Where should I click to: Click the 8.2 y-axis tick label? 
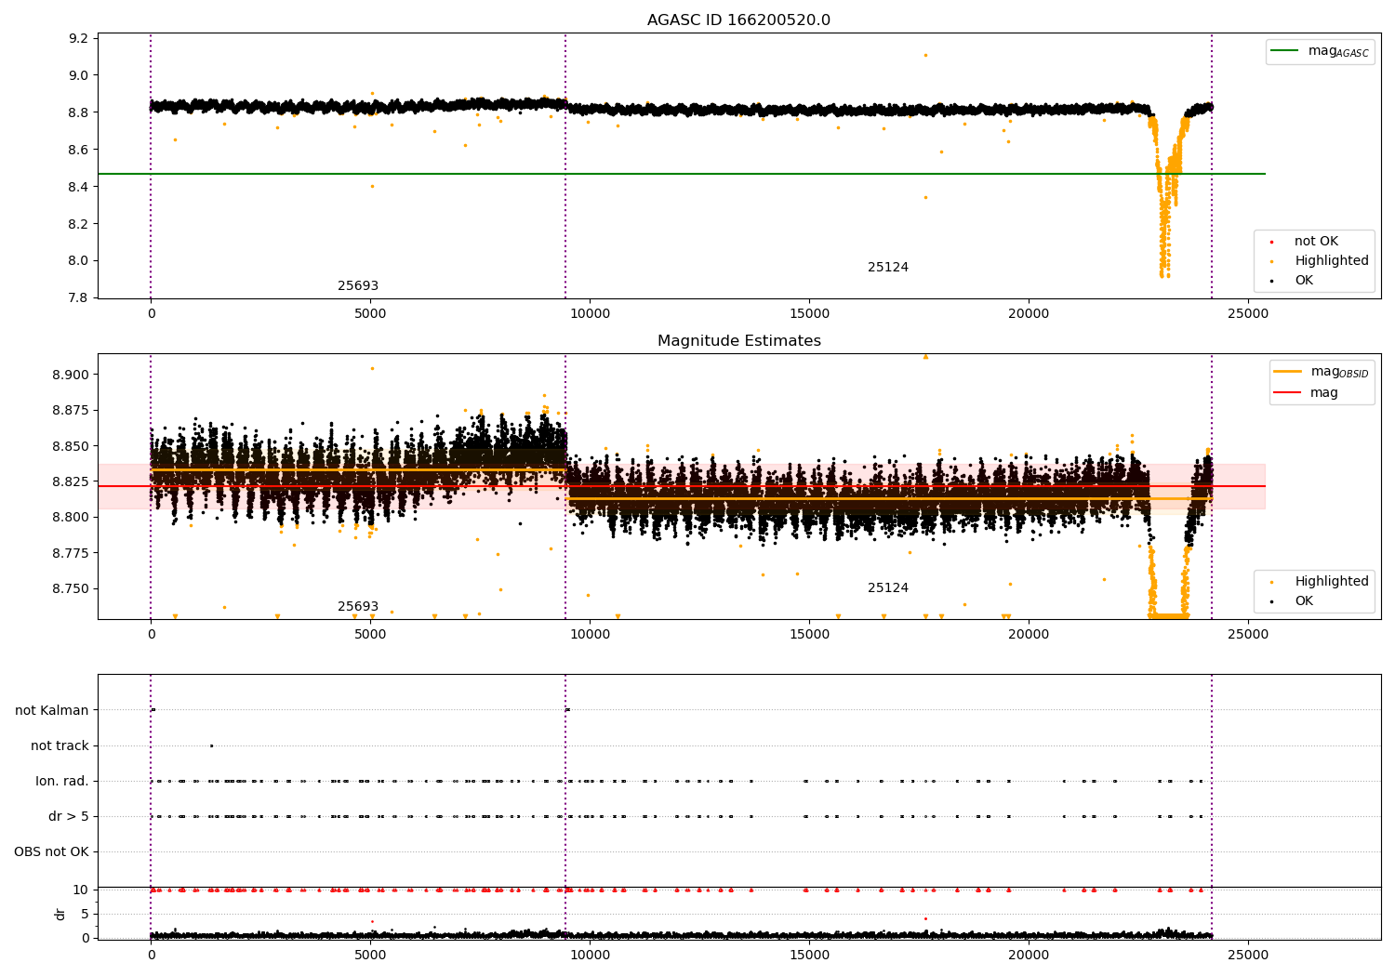click(x=79, y=224)
